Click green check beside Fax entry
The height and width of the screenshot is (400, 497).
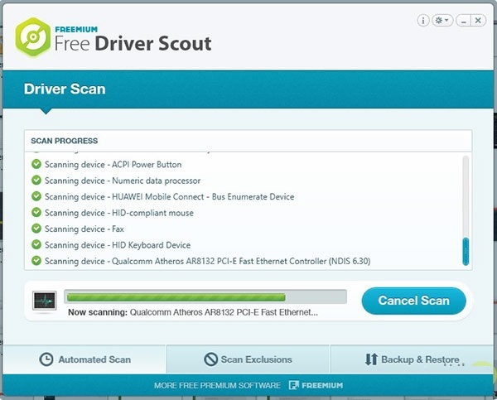point(36,229)
